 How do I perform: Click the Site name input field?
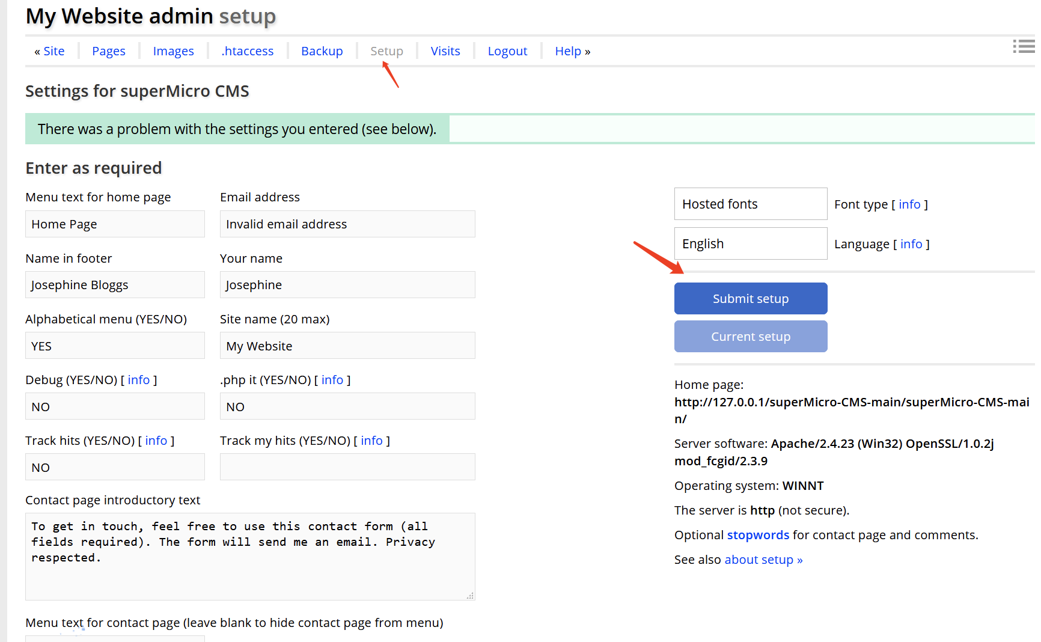pos(347,345)
